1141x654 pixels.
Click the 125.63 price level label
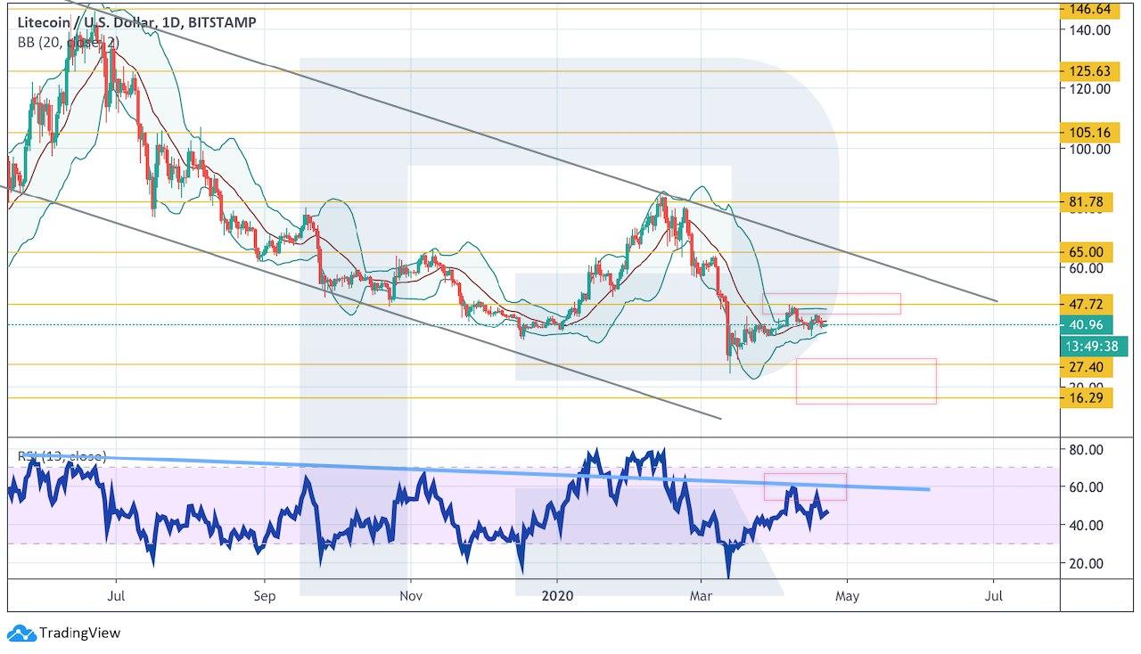pos(1088,71)
